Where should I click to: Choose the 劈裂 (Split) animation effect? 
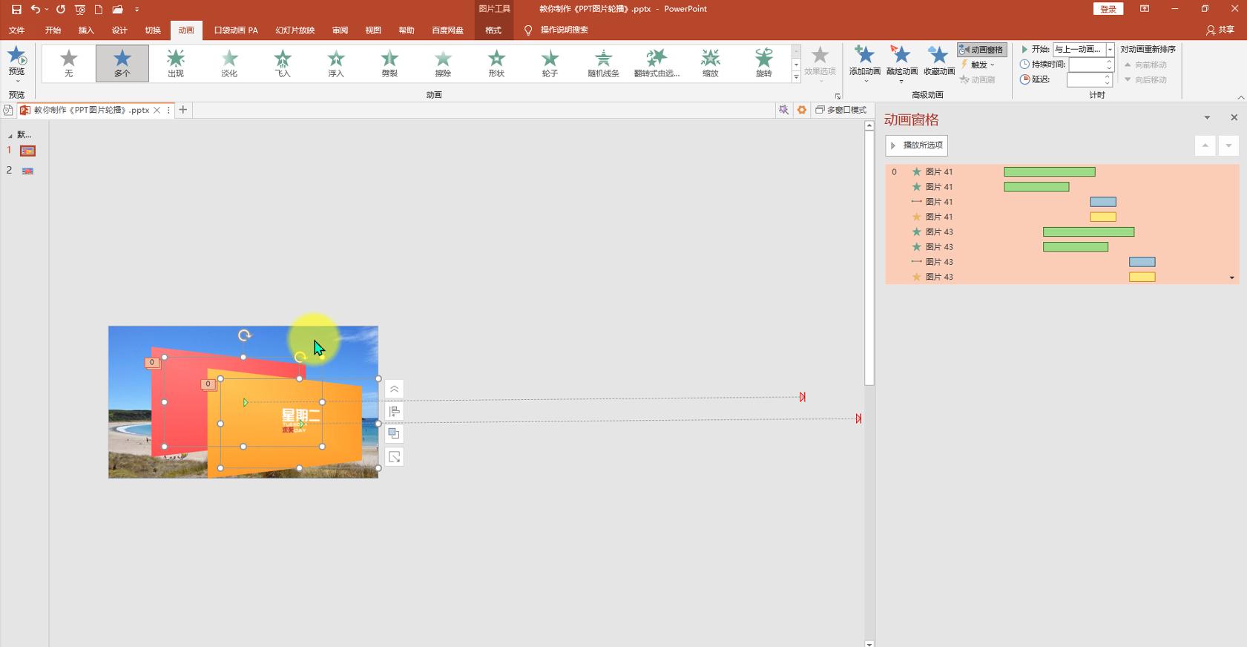tap(389, 62)
